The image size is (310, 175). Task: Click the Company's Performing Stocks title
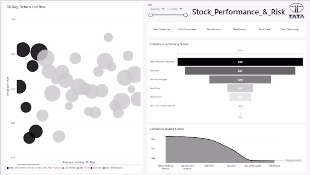(169, 44)
